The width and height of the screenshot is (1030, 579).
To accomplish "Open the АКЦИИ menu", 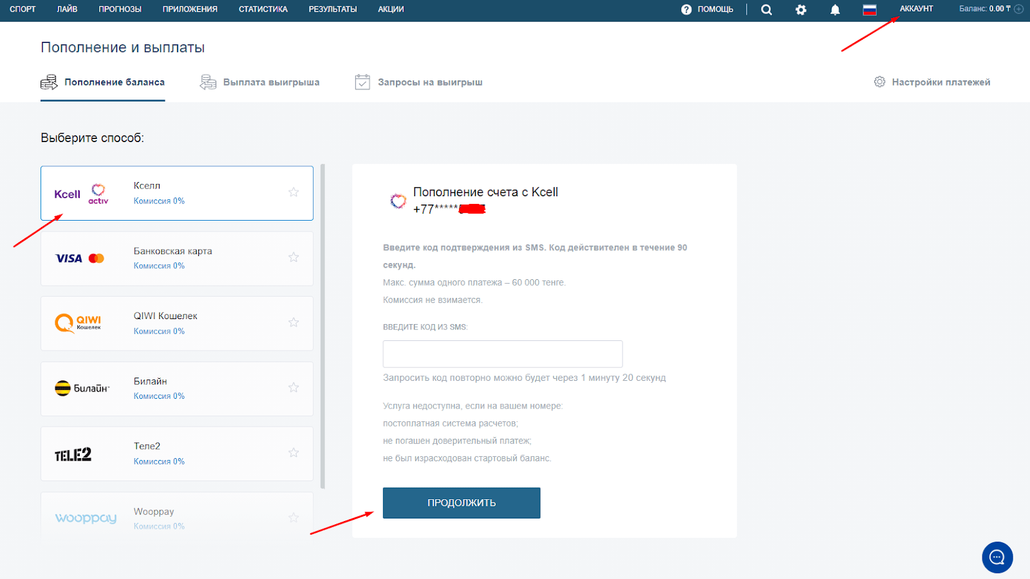I will [391, 10].
